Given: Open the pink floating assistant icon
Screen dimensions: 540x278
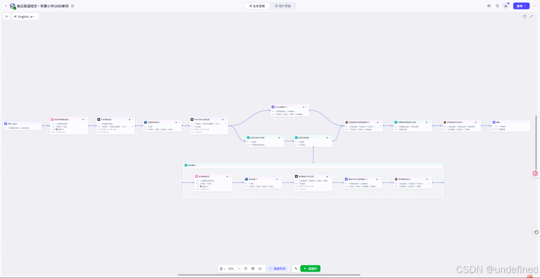Looking at the screenshot, I should point(535,173).
